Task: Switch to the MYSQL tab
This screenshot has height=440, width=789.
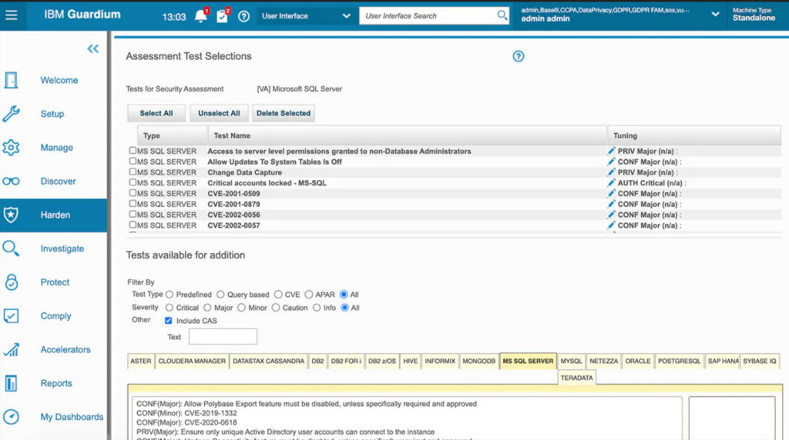Action: [x=571, y=361]
